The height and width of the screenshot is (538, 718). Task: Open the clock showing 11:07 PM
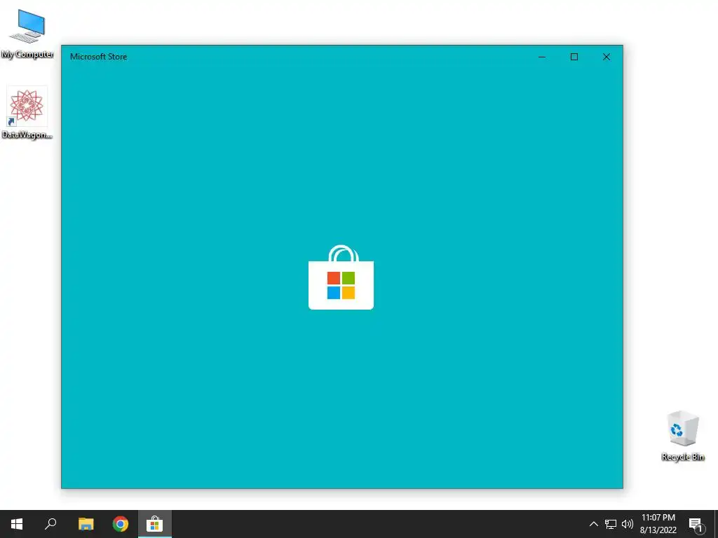click(x=658, y=524)
